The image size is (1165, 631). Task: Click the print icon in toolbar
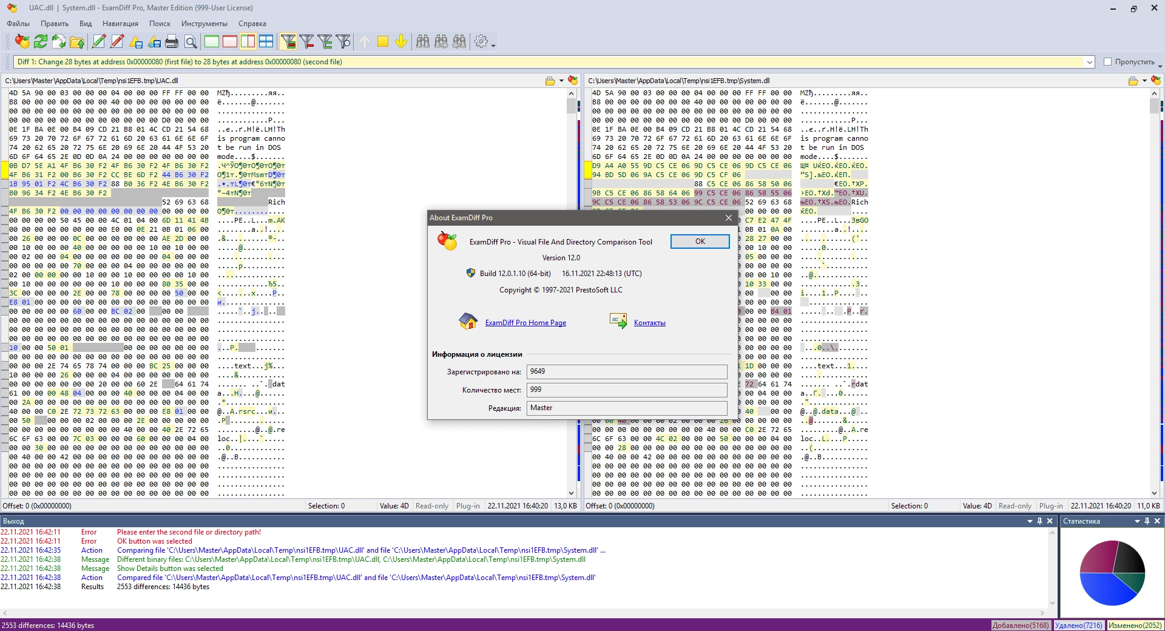click(172, 41)
